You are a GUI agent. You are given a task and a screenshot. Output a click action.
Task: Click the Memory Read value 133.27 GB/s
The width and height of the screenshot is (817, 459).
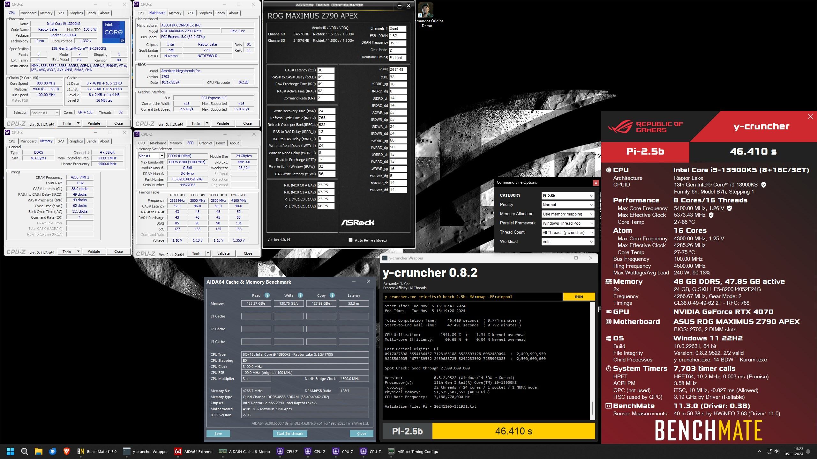(256, 303)
